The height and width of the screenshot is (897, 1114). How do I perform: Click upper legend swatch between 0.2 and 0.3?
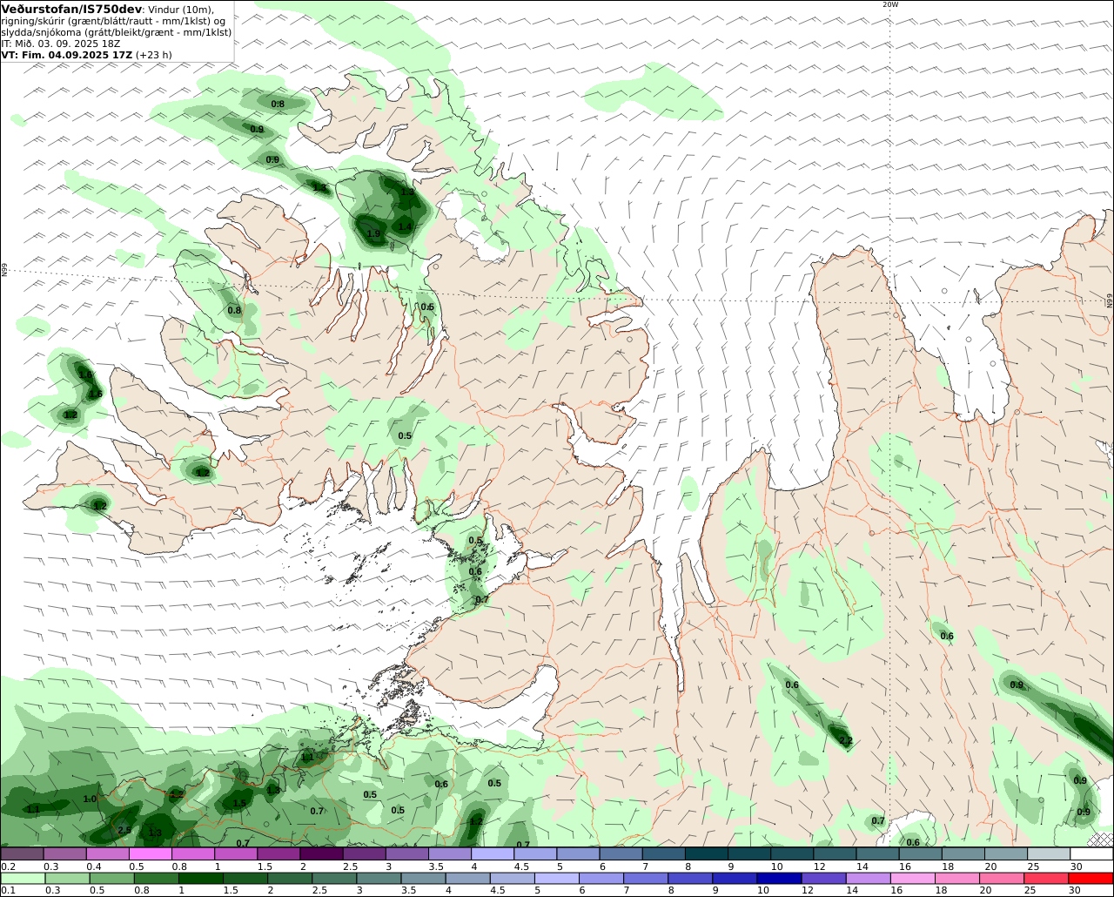coord(22,854)
